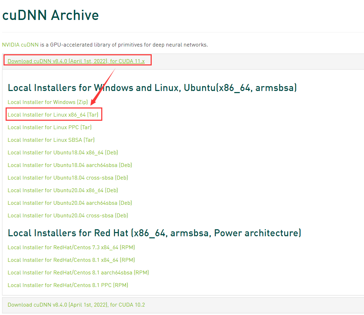The height and width of the screenshot is (315, 364).
Task: Download Ubuntu18.04 cross-sbsa (Deb) installer
Action: pyautogui.click(x=68, y=178)
